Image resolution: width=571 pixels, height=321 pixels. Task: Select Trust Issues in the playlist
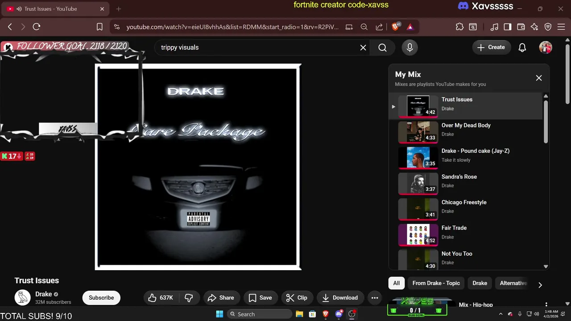[466, 106]
